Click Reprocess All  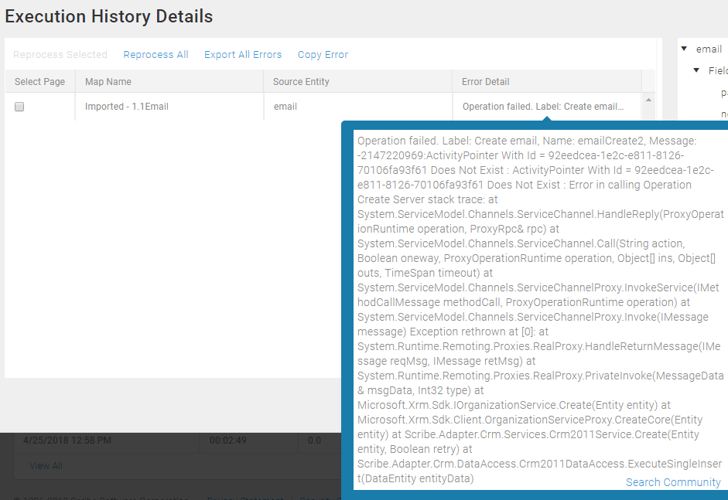click(x=156, y=55)
